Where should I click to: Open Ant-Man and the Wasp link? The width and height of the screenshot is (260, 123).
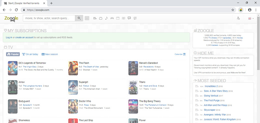point(215,105)
